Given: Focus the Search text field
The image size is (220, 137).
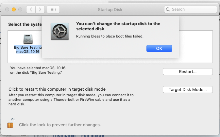Looking at the screenshot, I should [x=191, y=9].
